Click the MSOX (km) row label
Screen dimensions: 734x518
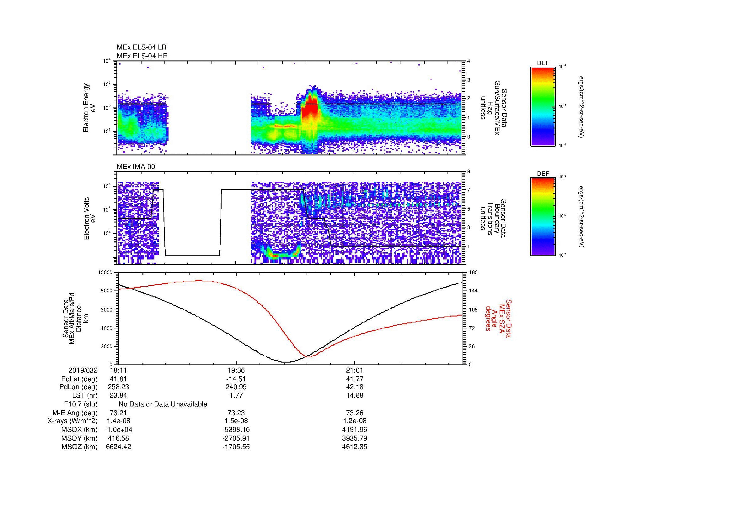(80, 430)
